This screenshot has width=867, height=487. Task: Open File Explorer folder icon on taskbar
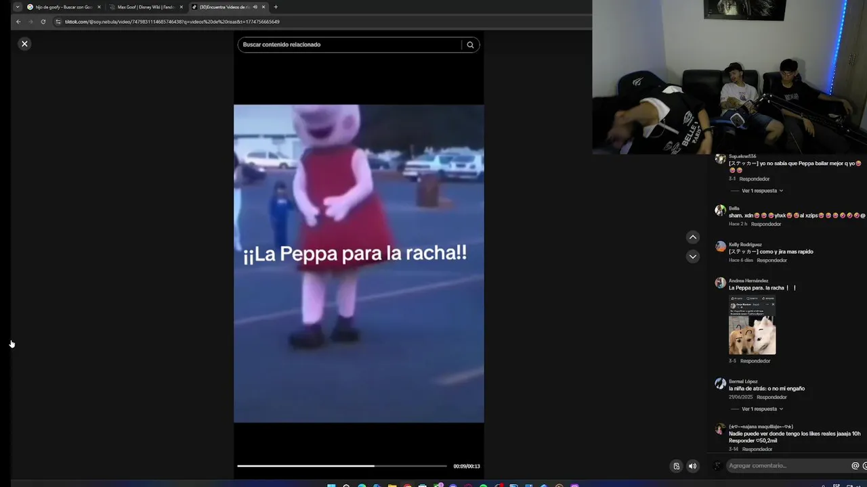[x=392, y=485]
